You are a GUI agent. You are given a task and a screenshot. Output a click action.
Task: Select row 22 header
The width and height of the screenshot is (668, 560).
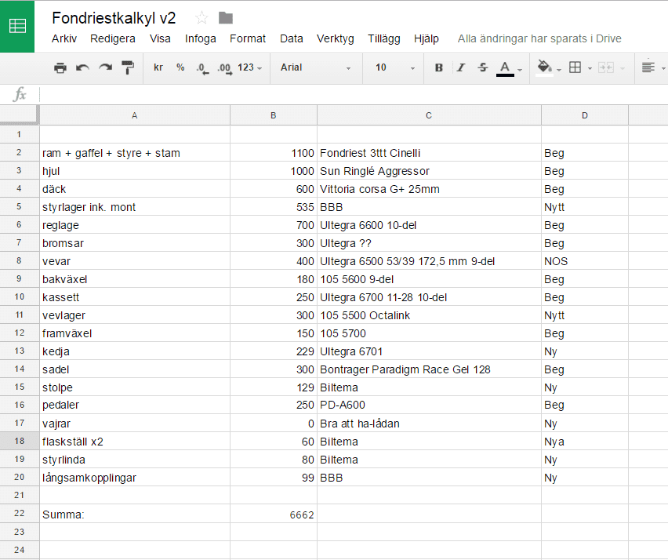click(19, 513)
